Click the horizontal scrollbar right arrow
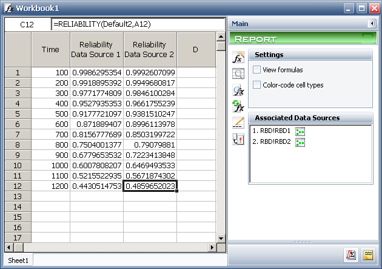The height and width of the screenshot is (269, 382). [212, 248]
